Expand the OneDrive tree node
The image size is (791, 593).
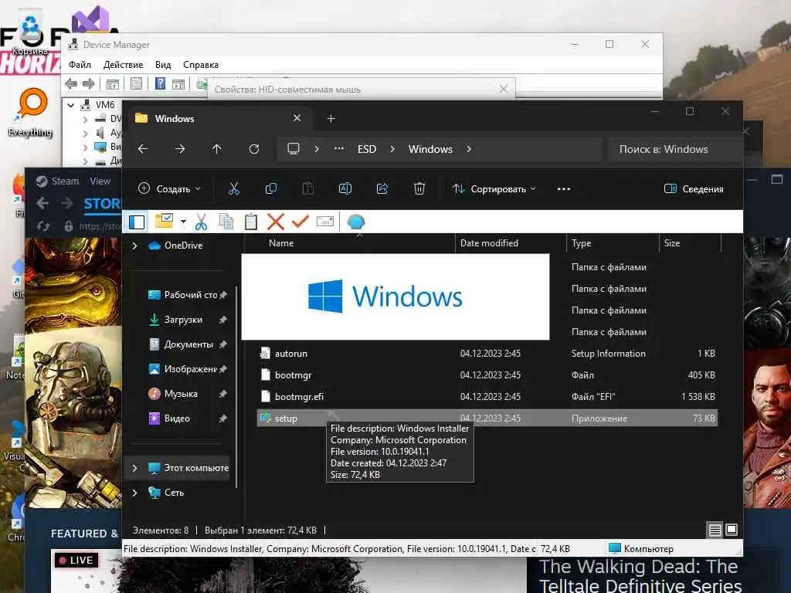point(134,246)
